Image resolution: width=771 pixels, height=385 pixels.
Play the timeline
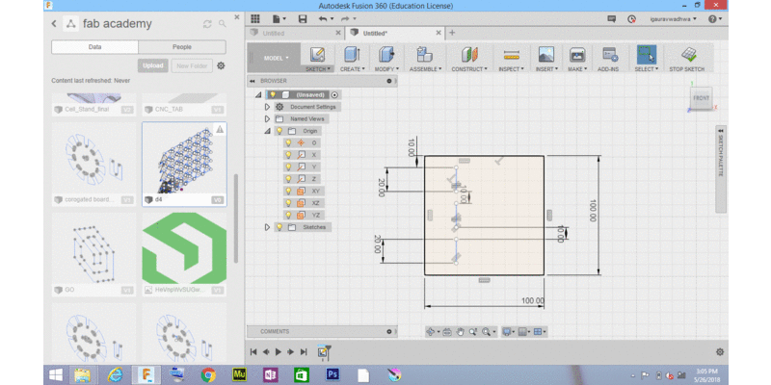[278, 351]
